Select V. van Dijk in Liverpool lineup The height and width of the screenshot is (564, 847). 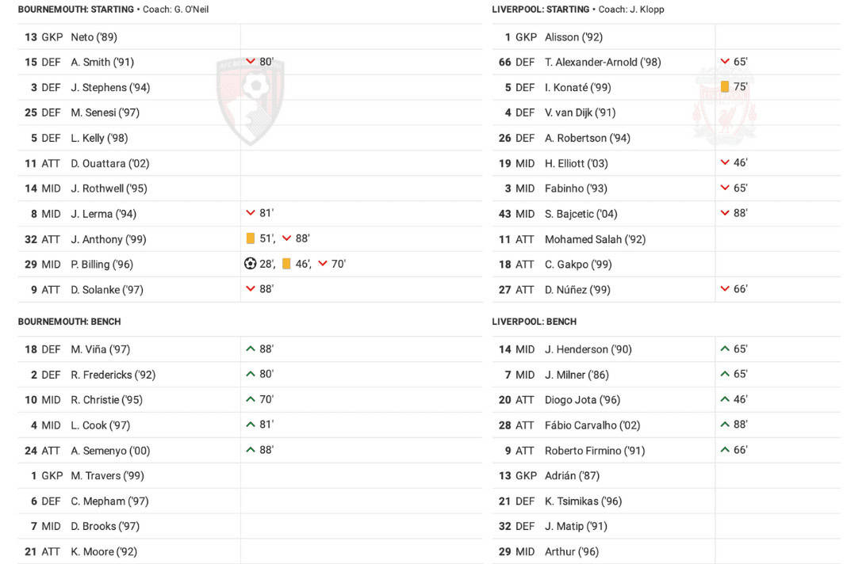580,112
